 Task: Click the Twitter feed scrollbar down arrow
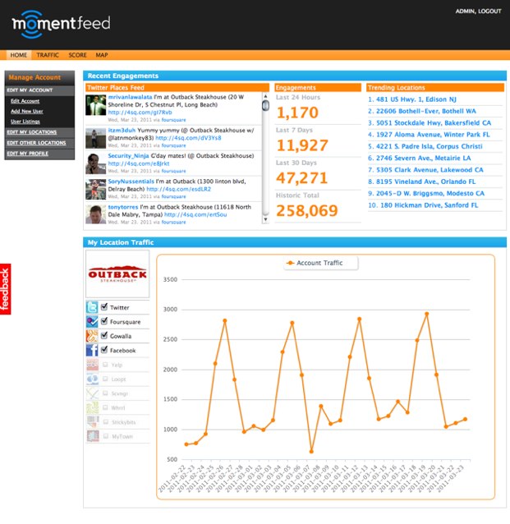[265, 219]
